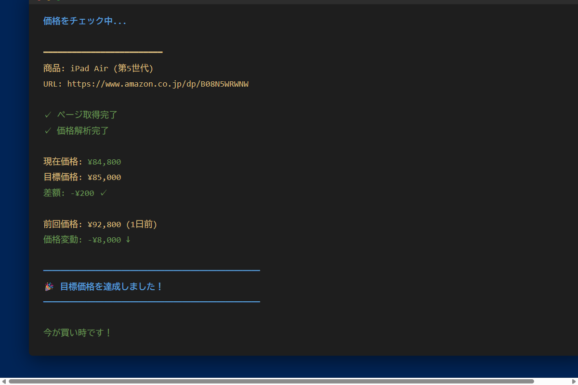Click the (1日前) timestamp text

tap(142, 224)
